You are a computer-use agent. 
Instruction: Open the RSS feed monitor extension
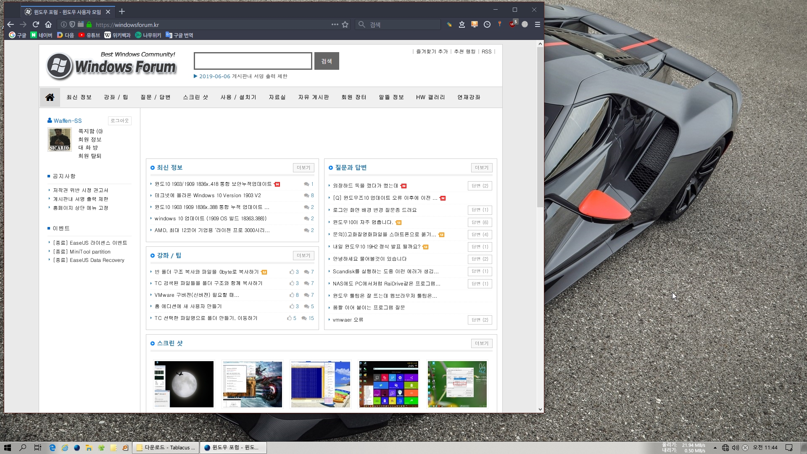pos(474,24)
